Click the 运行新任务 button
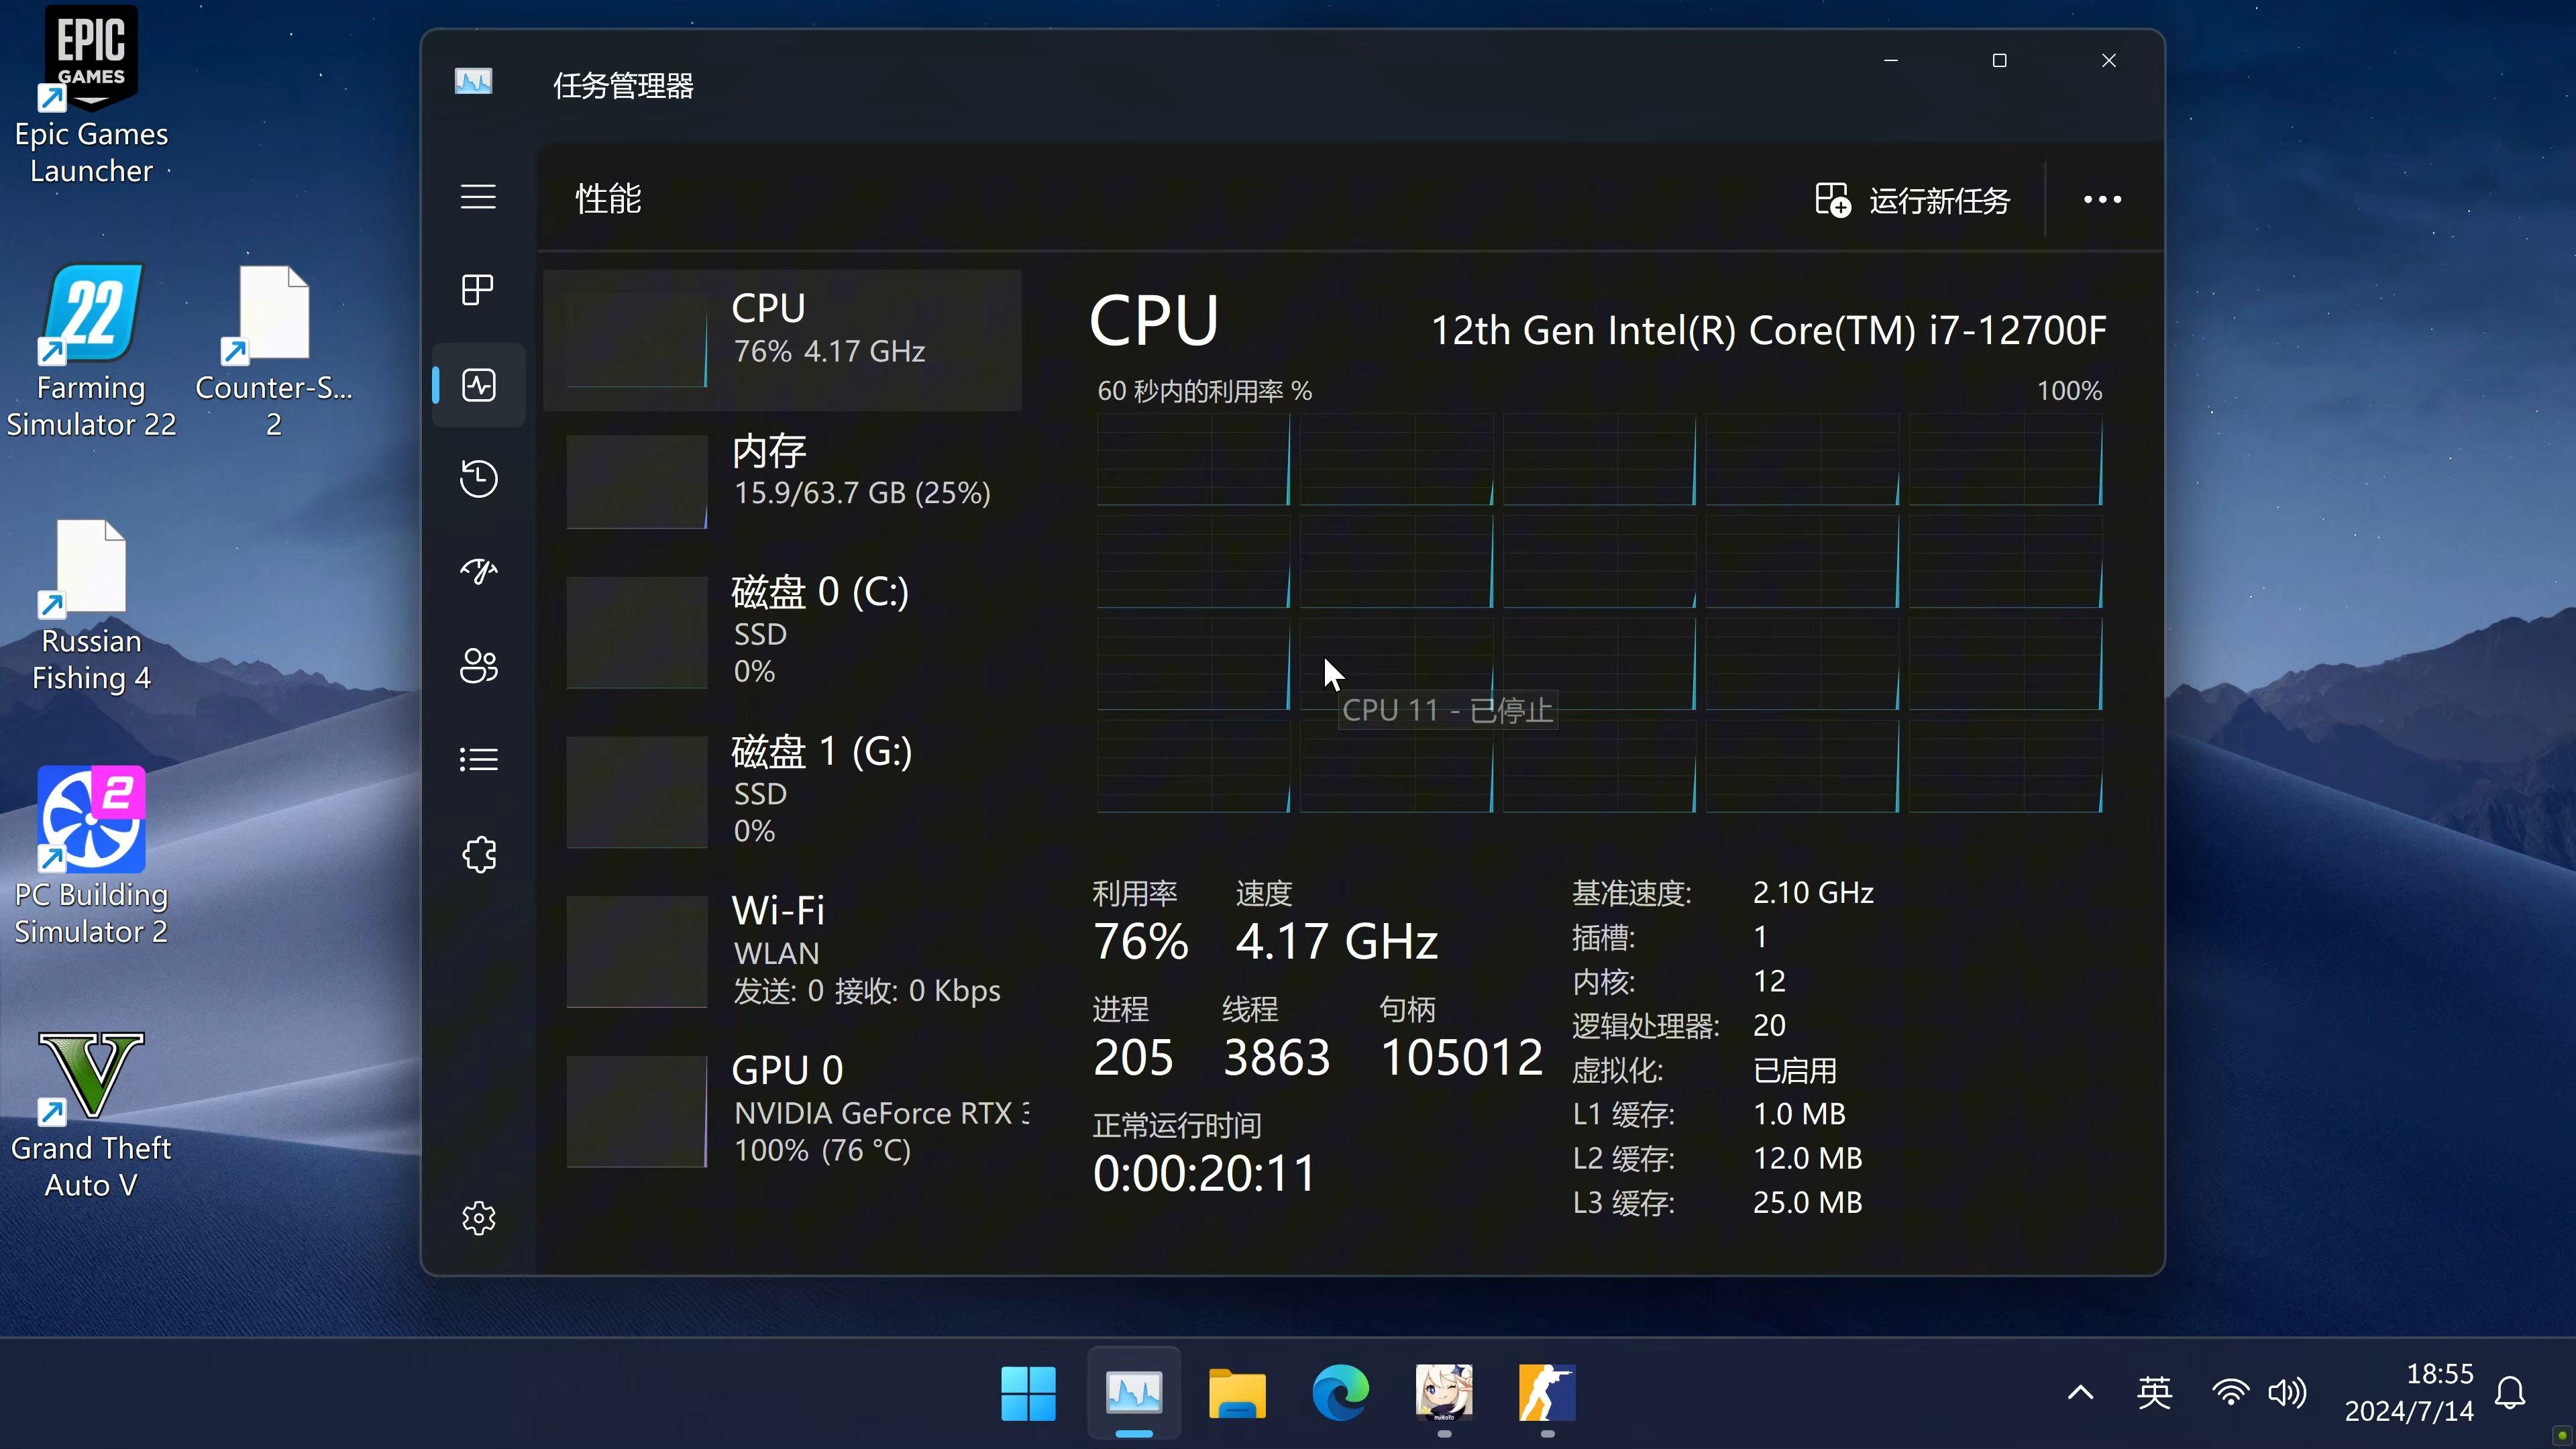2576x1449 pixels. pyautogui.click(x=1912, y=200)
